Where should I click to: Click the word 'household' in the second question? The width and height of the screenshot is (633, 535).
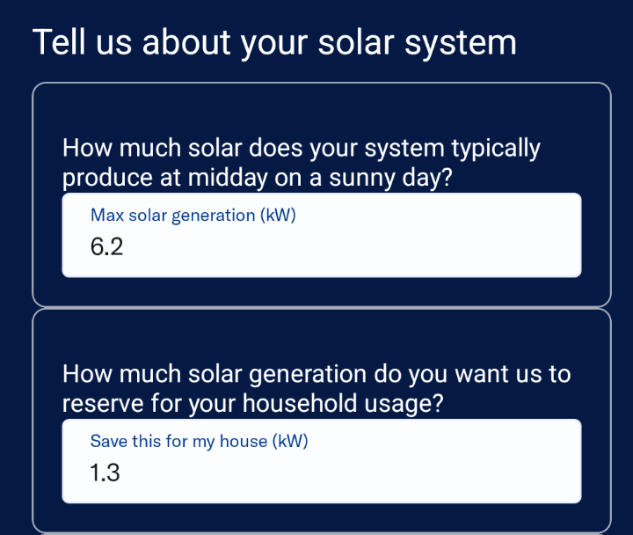point(300,403)
